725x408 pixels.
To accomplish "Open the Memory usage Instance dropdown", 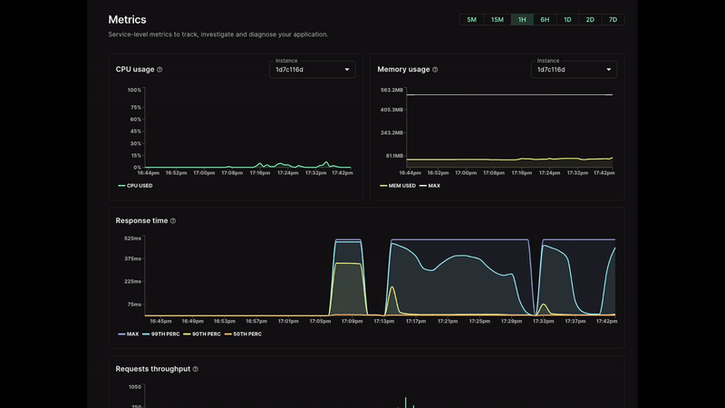I will (574, 69).
